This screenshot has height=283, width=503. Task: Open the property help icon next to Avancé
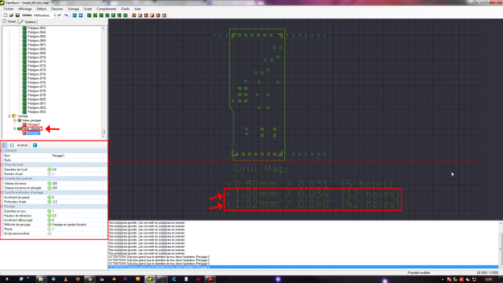[x=35, y=145]
